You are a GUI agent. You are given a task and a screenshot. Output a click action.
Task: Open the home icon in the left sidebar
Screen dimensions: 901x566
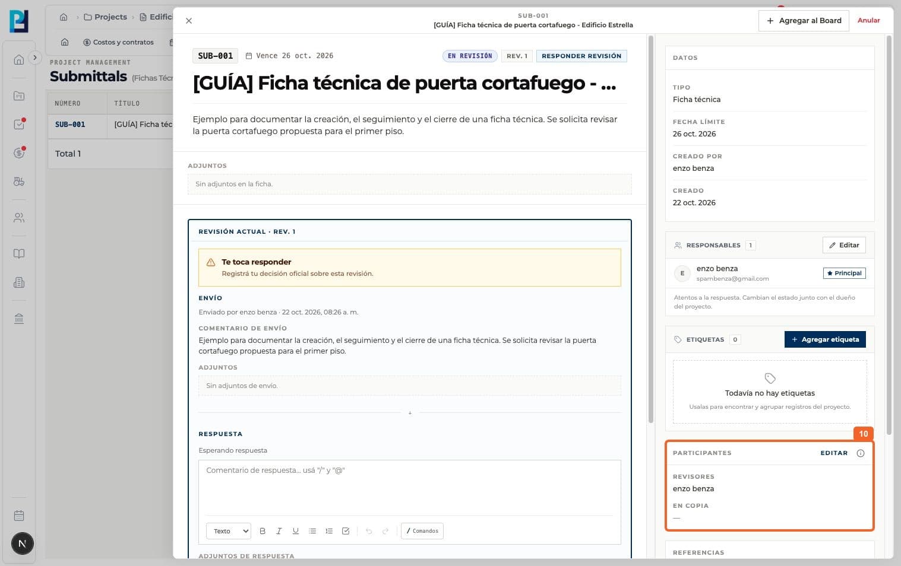pyautogui.click(x=19, y=60)
